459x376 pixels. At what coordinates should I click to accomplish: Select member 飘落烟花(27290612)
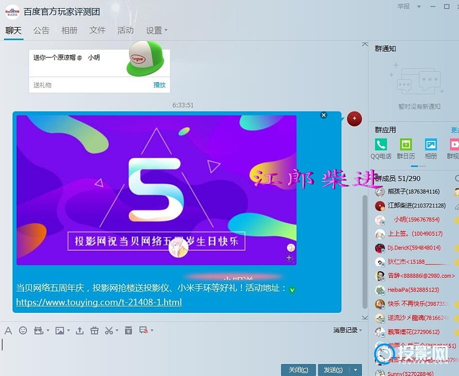coord(414,332)
